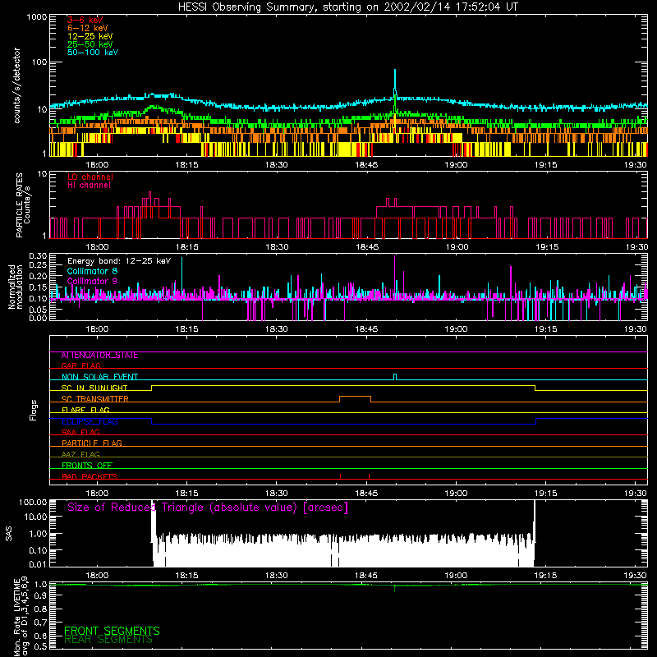
Task: Select the SAA_FLAG label
Action: pos(80,432)
